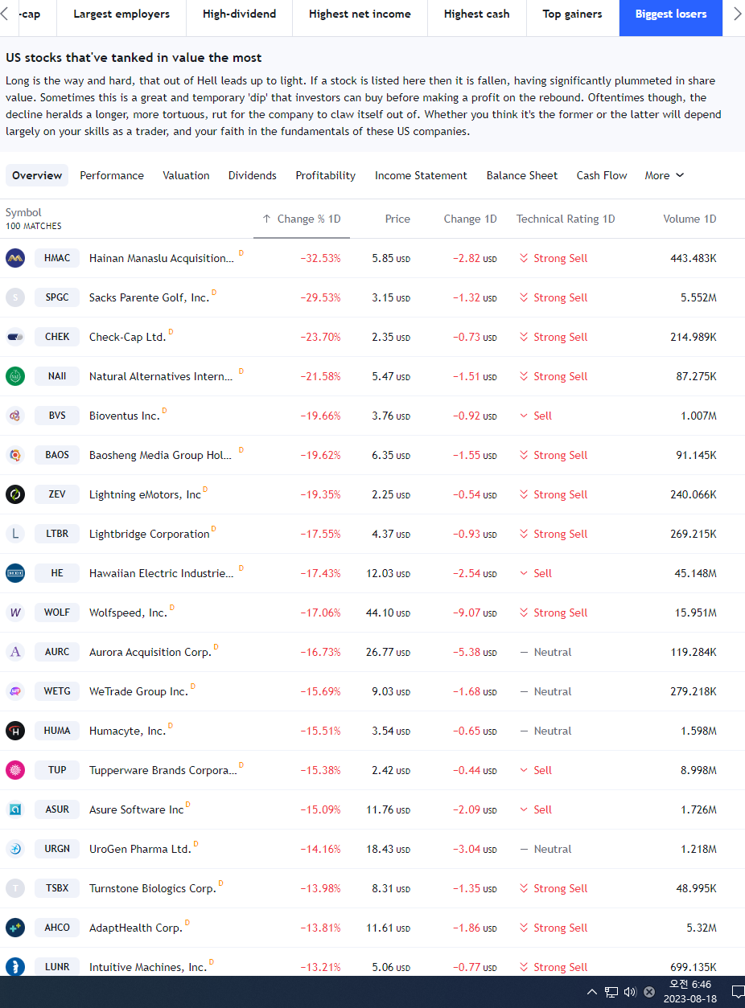
Task: Open the Top gainers tab
Action: (572, 14)
